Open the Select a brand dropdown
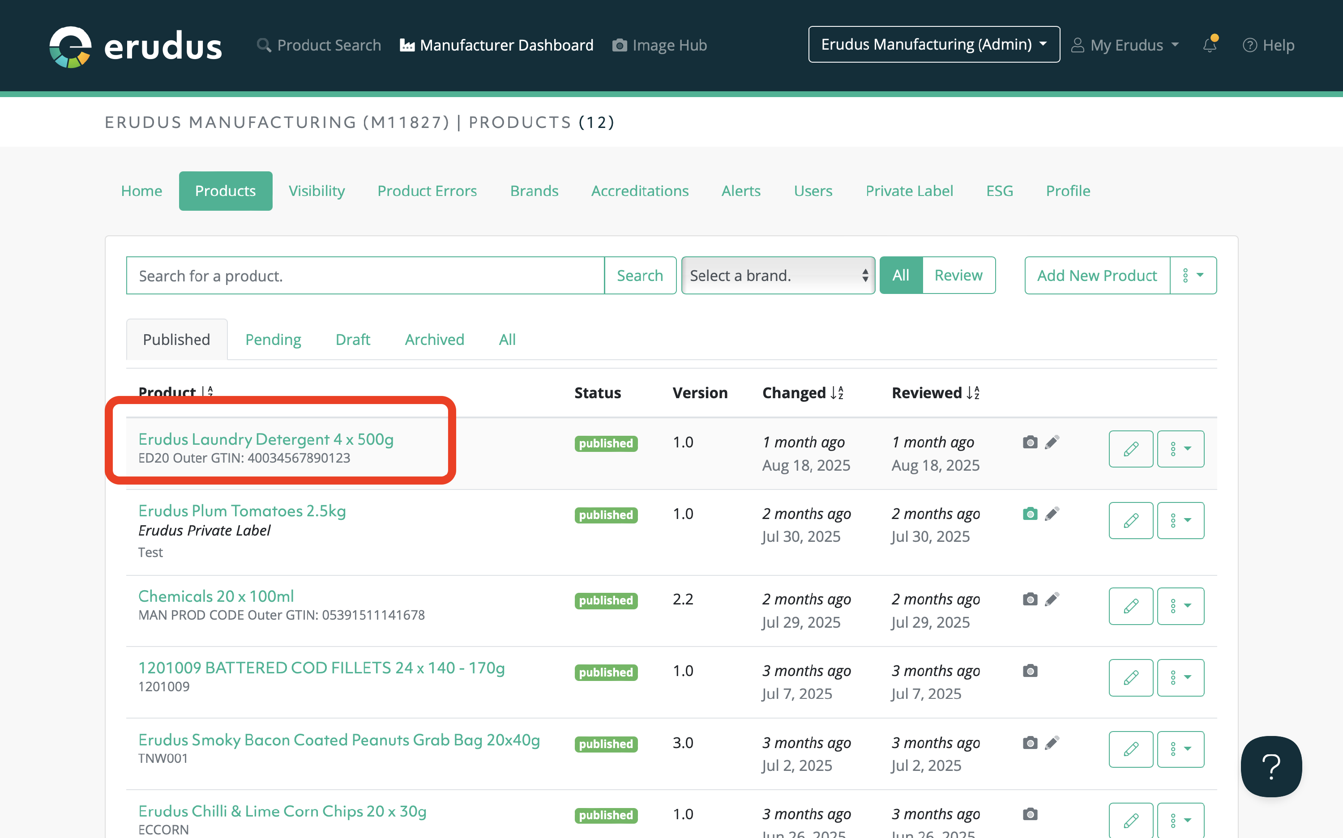 point(778,276)
